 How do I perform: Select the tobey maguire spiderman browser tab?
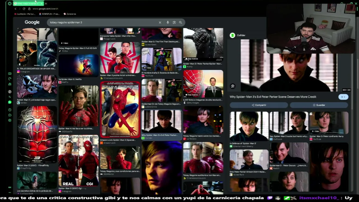28,4
